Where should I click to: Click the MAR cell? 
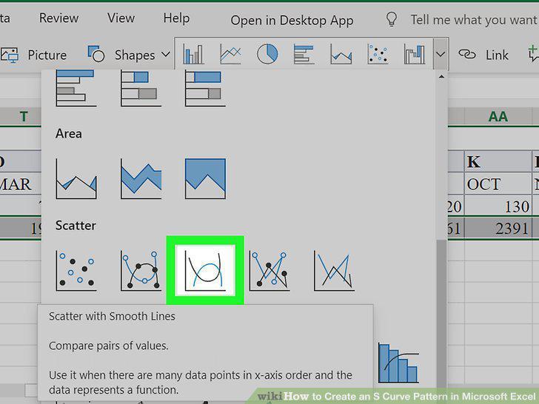coord(19,184)
